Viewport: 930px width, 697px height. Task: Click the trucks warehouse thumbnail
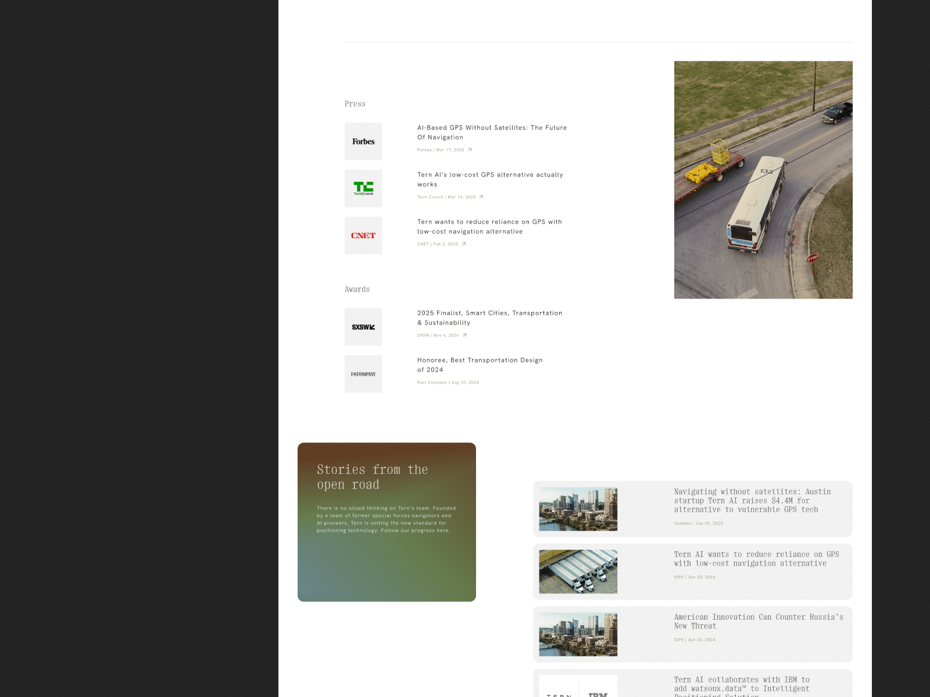578,572
